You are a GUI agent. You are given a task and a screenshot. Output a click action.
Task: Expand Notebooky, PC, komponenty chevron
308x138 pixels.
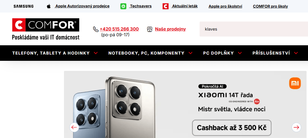pos(190,53)
